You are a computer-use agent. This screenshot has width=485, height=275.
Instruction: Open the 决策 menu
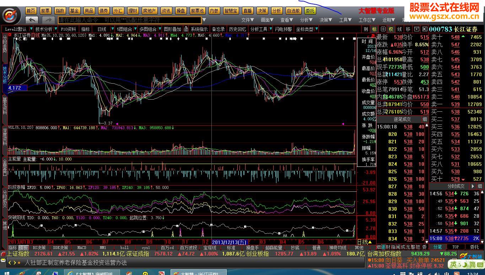click(326, 20)
